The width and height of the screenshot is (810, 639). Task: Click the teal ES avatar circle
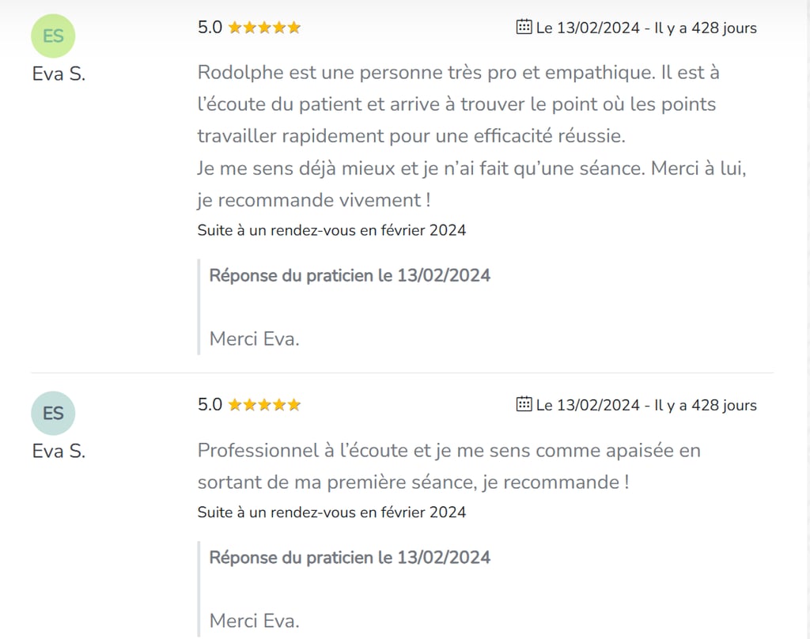[x=53, y=414]
